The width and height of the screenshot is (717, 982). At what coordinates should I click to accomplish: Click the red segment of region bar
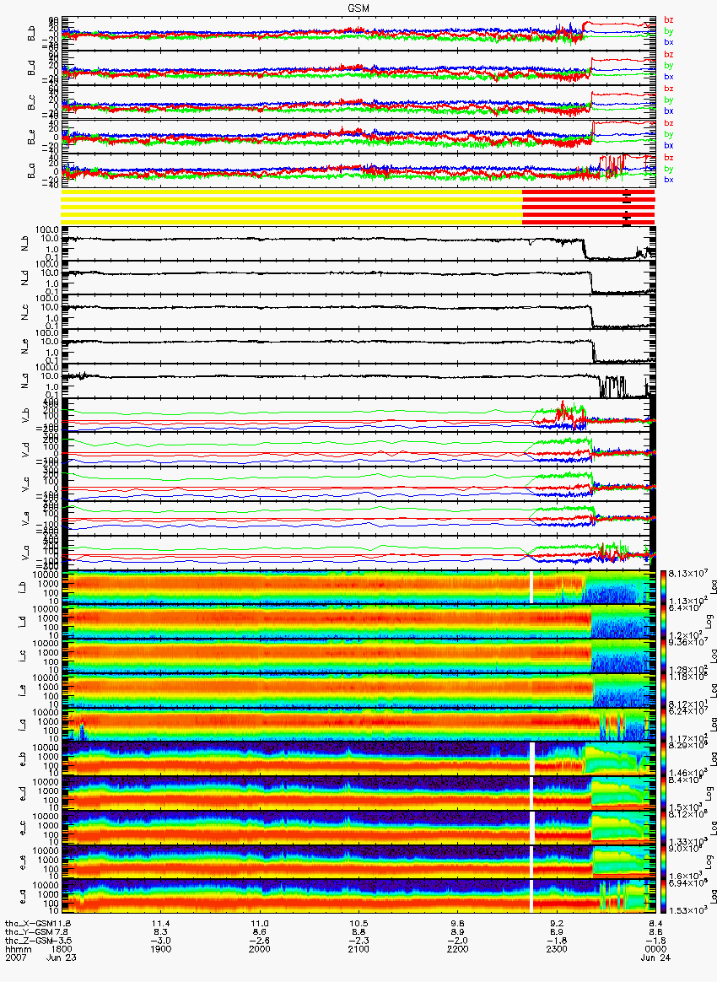[x=589, y=207]
